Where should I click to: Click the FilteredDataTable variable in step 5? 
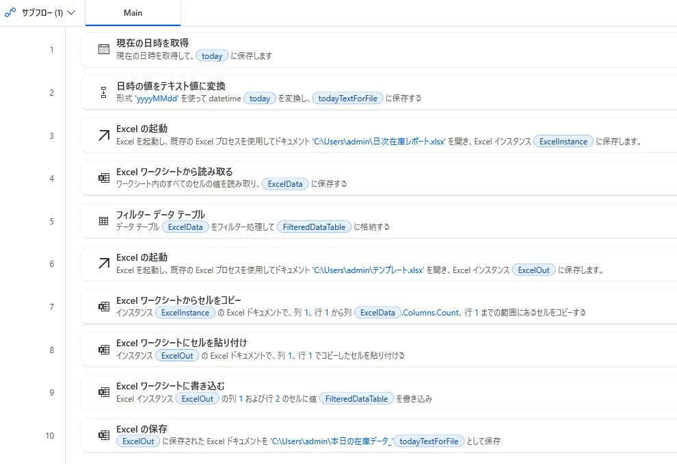[315, 227]
